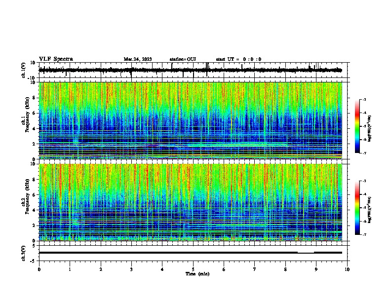Screen dimensions: 391x302
Task: Click the "ch.3(V)" axis label
Action: pyautogui.click(x=23, y=253)
